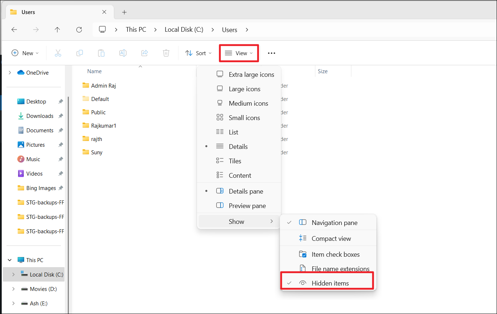
Task: Refresh the current folder view
Action: pos(79,30)
